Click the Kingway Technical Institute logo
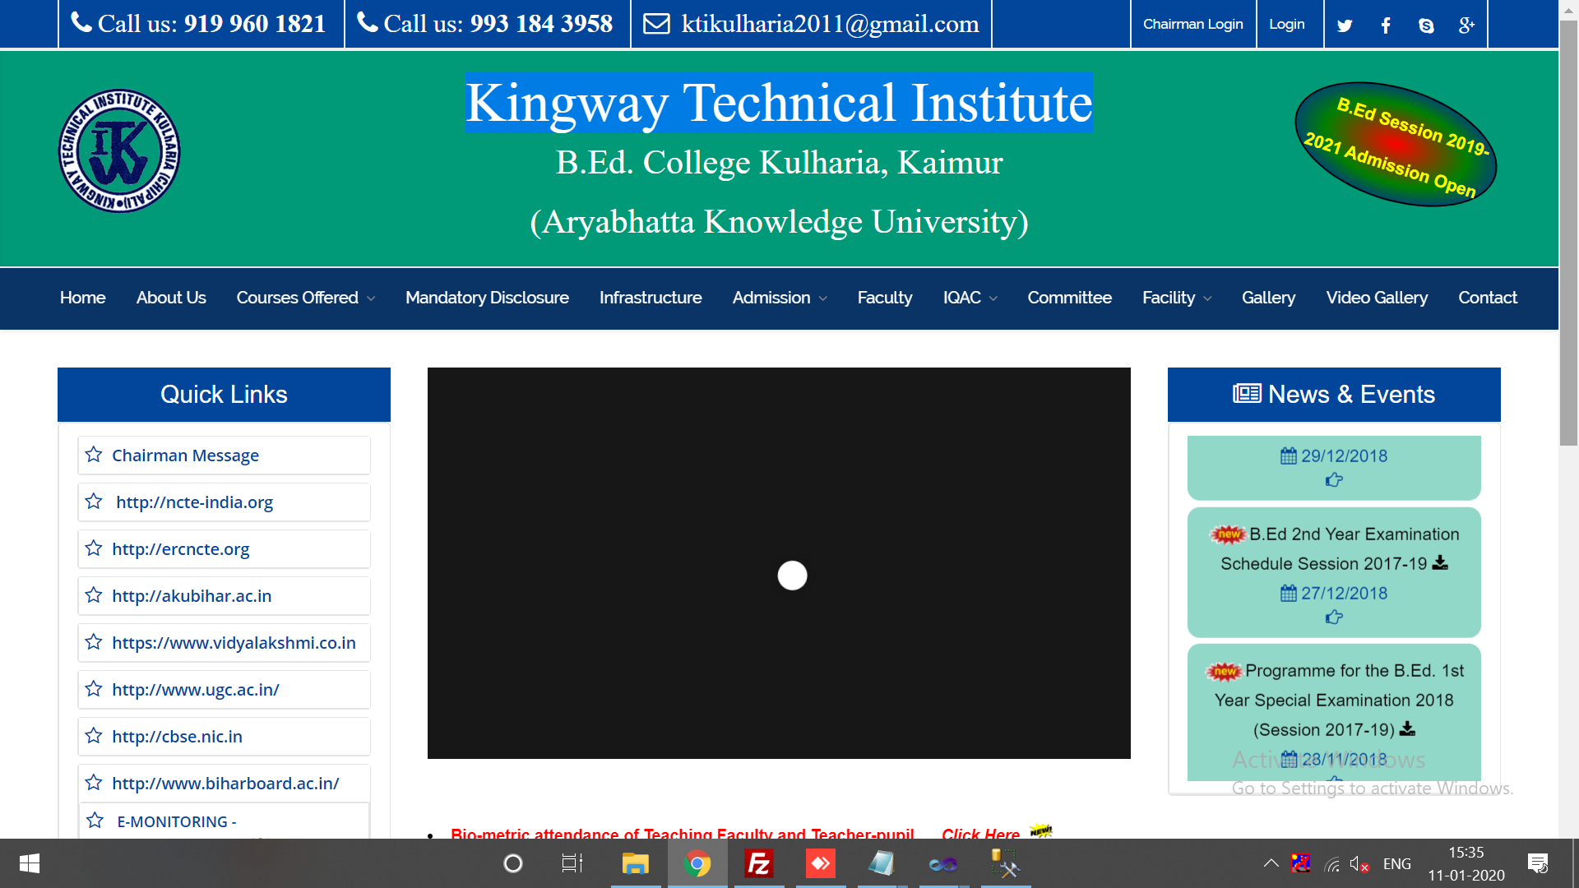Screen dimensions: 1579x888 119,150
